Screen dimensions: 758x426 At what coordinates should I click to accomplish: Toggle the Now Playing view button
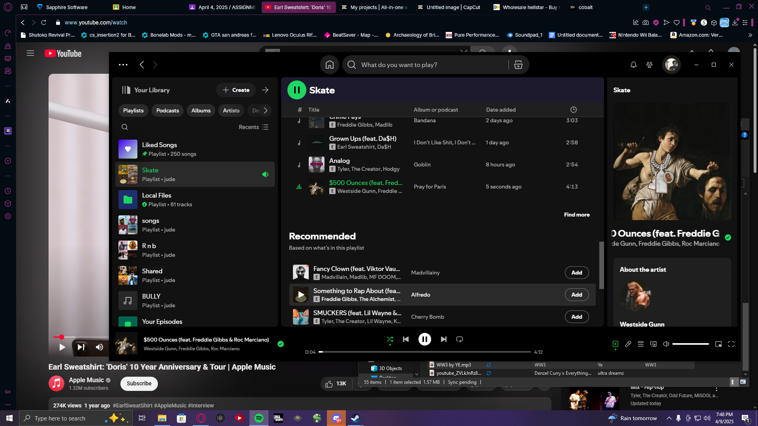[615, 344]
